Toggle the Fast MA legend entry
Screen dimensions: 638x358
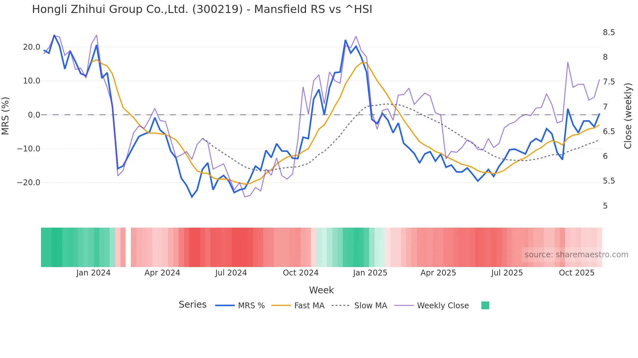click(298, 306)
